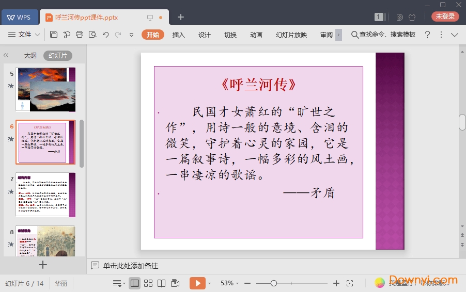
Task: Open the 切换 tab
Action: [x=230, y=35]
